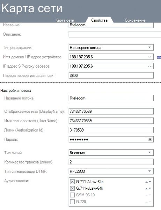Move G.711-ALaw-64k codec up
Image resolution: width=161 pixels, height=210 pixels.
click(146, 182)
